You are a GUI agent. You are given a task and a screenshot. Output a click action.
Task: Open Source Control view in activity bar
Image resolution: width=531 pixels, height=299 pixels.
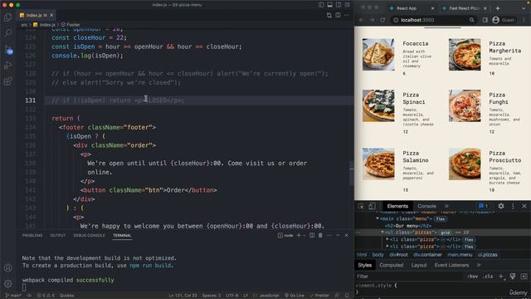pyautogui.click(x=8, y=50)
